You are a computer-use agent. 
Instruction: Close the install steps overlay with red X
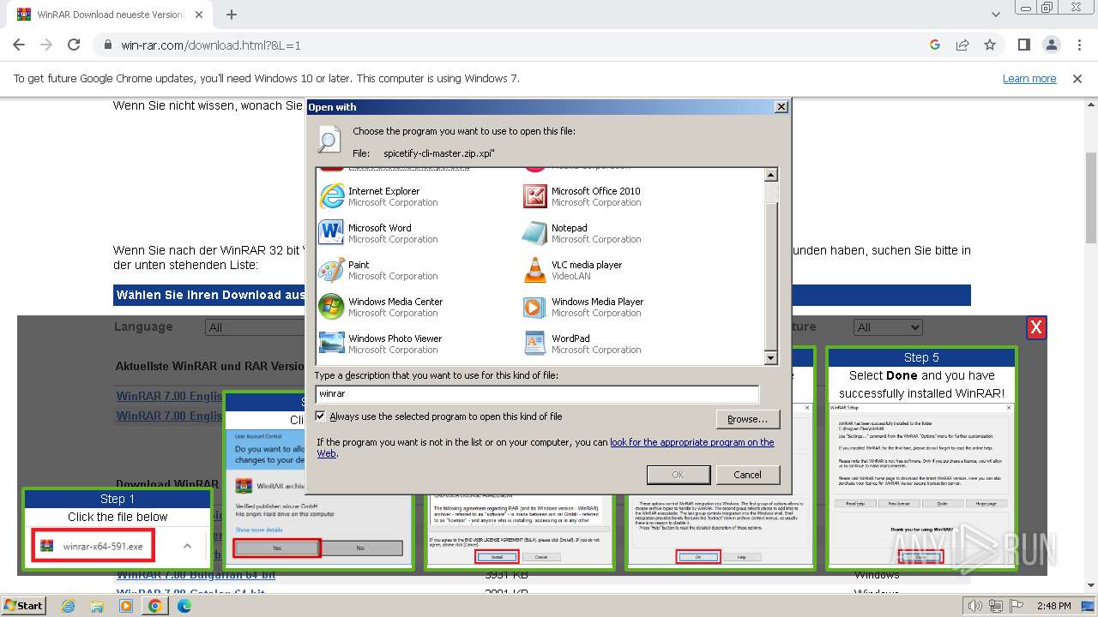tap(1036, 327)
